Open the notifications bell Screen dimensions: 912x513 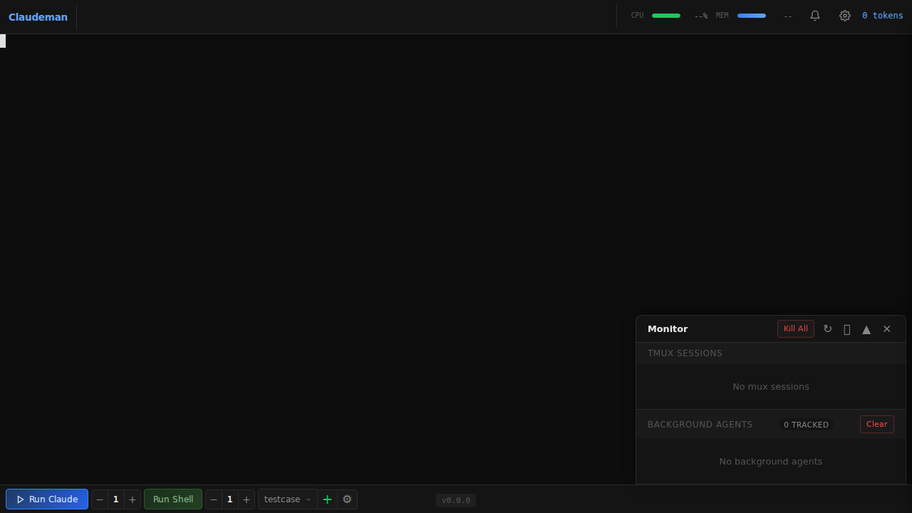[815, 16]
